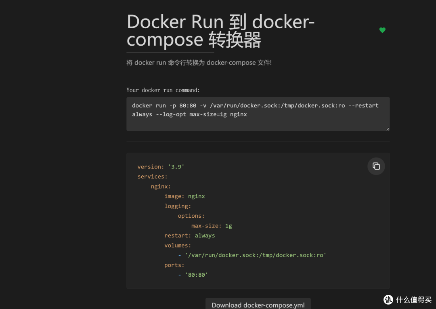This screenshot has height=309, width=436.
Task: Click the Your docker run command label
Action: 163,90
